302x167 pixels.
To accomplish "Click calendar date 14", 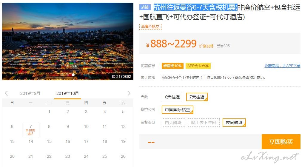I will coord(31,141).
